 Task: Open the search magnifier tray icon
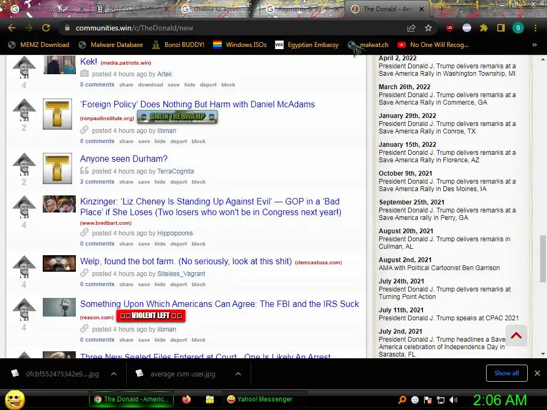click(402, 400)
